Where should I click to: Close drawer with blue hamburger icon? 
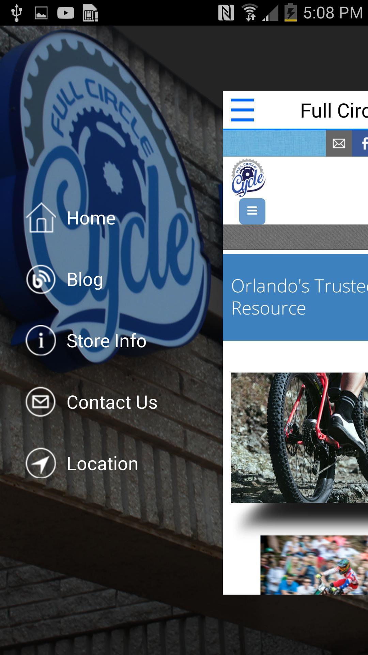click(242, 110)
